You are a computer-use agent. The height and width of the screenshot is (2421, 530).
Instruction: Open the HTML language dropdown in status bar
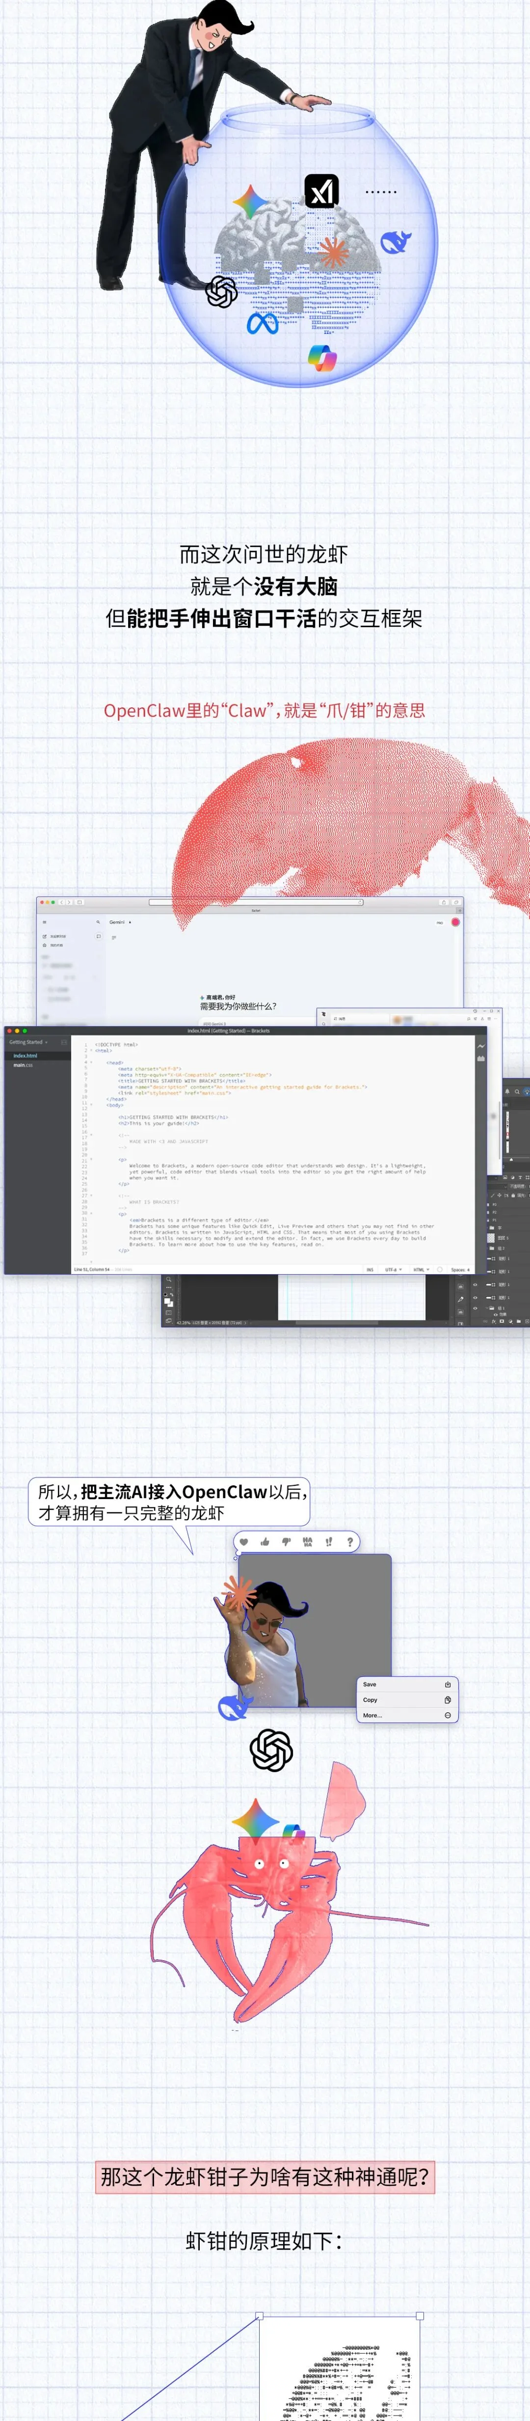tap(421, 1270)
